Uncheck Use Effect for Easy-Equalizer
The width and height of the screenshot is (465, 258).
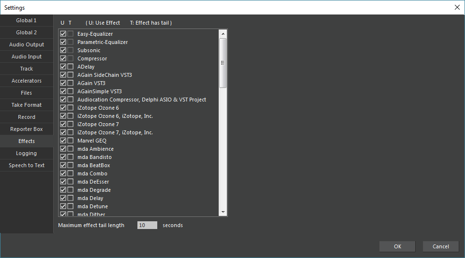(x=63, y=34)
